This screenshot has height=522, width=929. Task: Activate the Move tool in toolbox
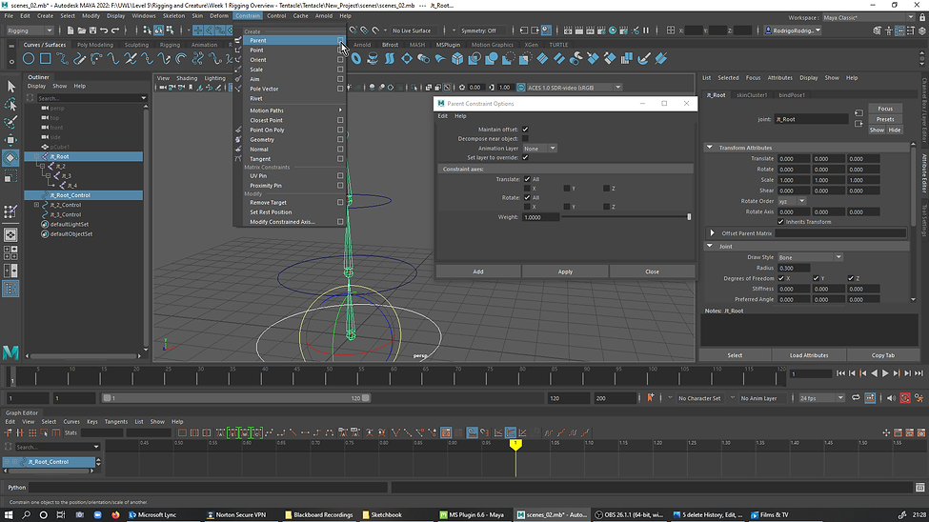[10, 140]
